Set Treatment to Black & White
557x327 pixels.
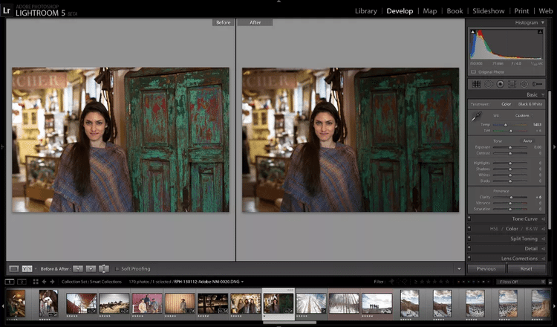(530, 104)
